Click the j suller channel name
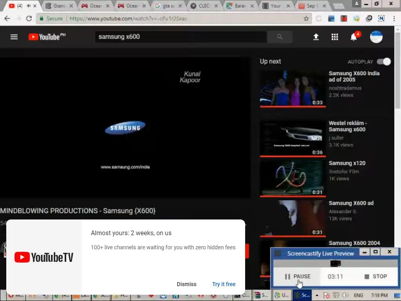 [336, 138]
